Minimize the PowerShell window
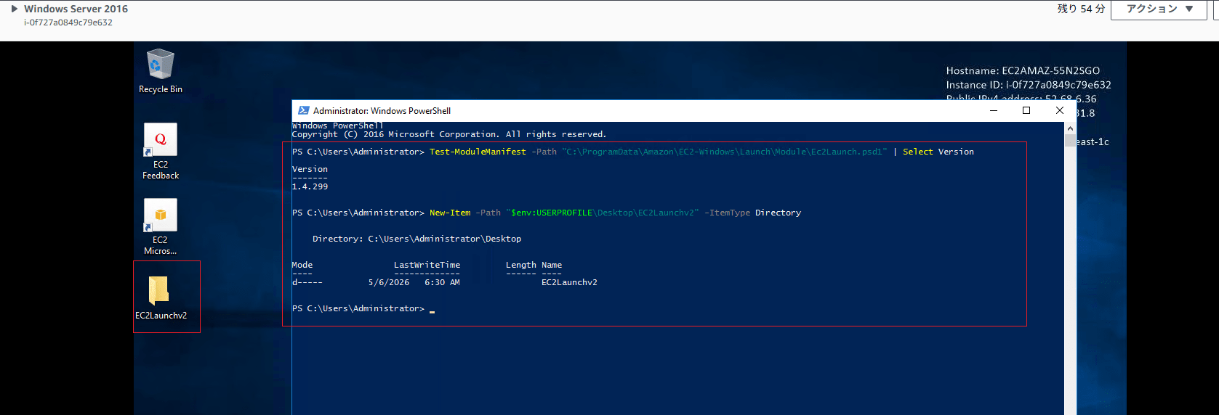Screen dimensions: 1219x415 (994, 111)
